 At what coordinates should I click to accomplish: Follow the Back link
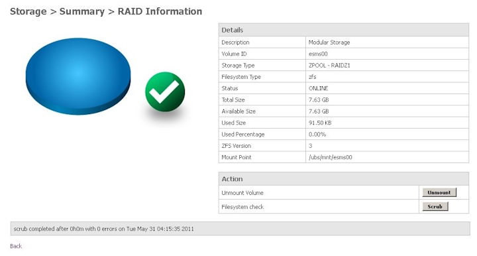pos(16,246)
